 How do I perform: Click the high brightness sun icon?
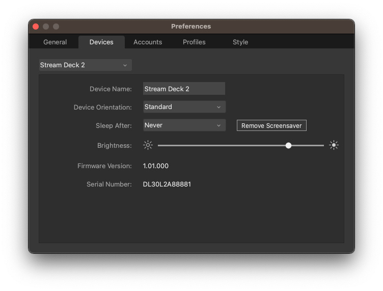tap(334, 145)
